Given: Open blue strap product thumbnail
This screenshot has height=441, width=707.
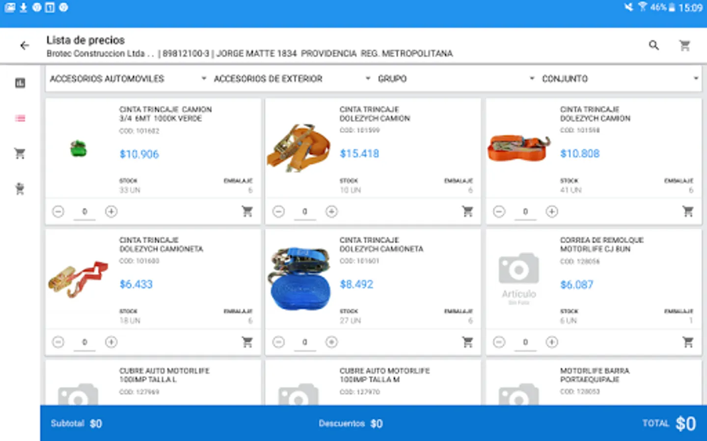Looking at the screenshot, I should pyautogui.click(x=299, y=278).
